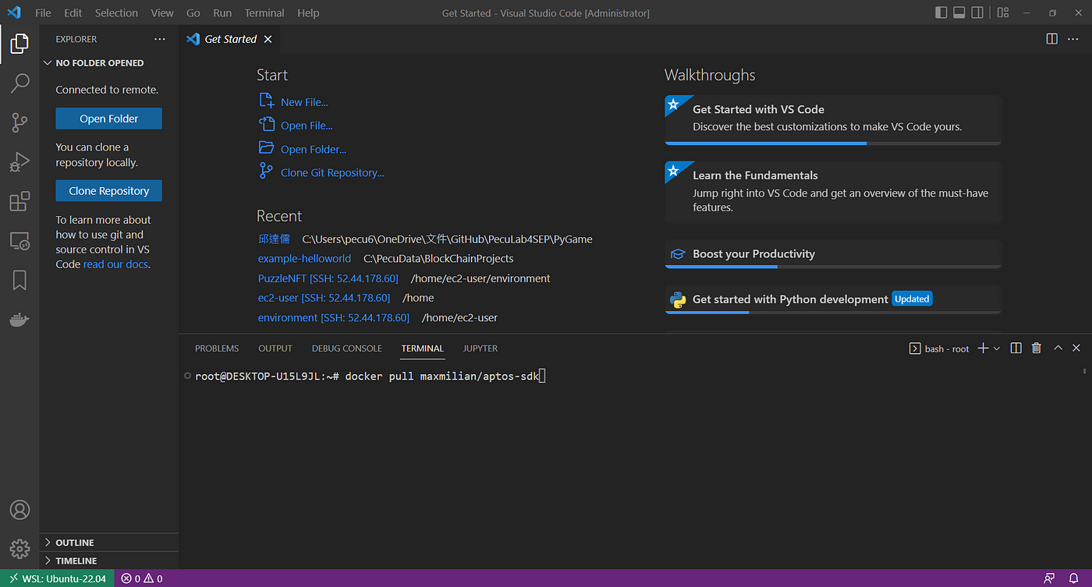Click Open Folder... link under Start
The image size is (1092, 587).
click(314, 150)
